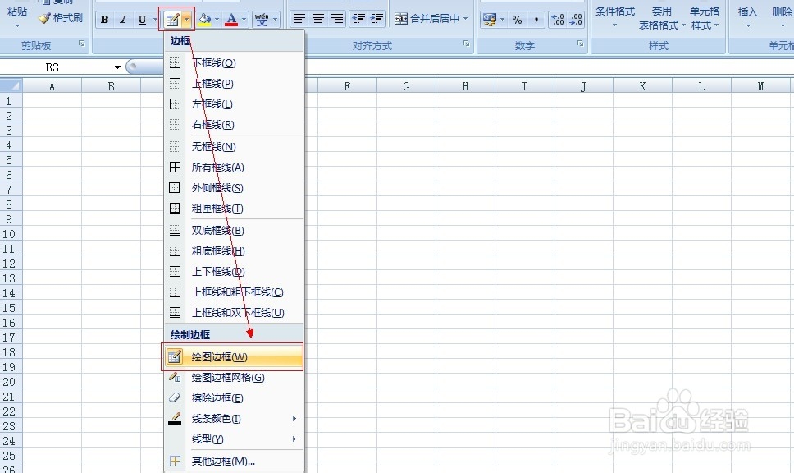
Task: Click the Comma Style icon
Action: tap(537, 19)
